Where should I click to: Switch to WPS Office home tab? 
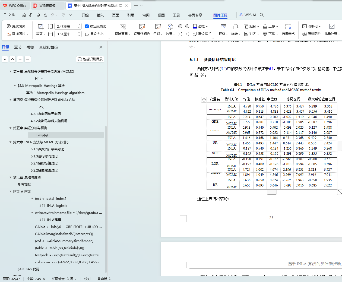(15, 5)
